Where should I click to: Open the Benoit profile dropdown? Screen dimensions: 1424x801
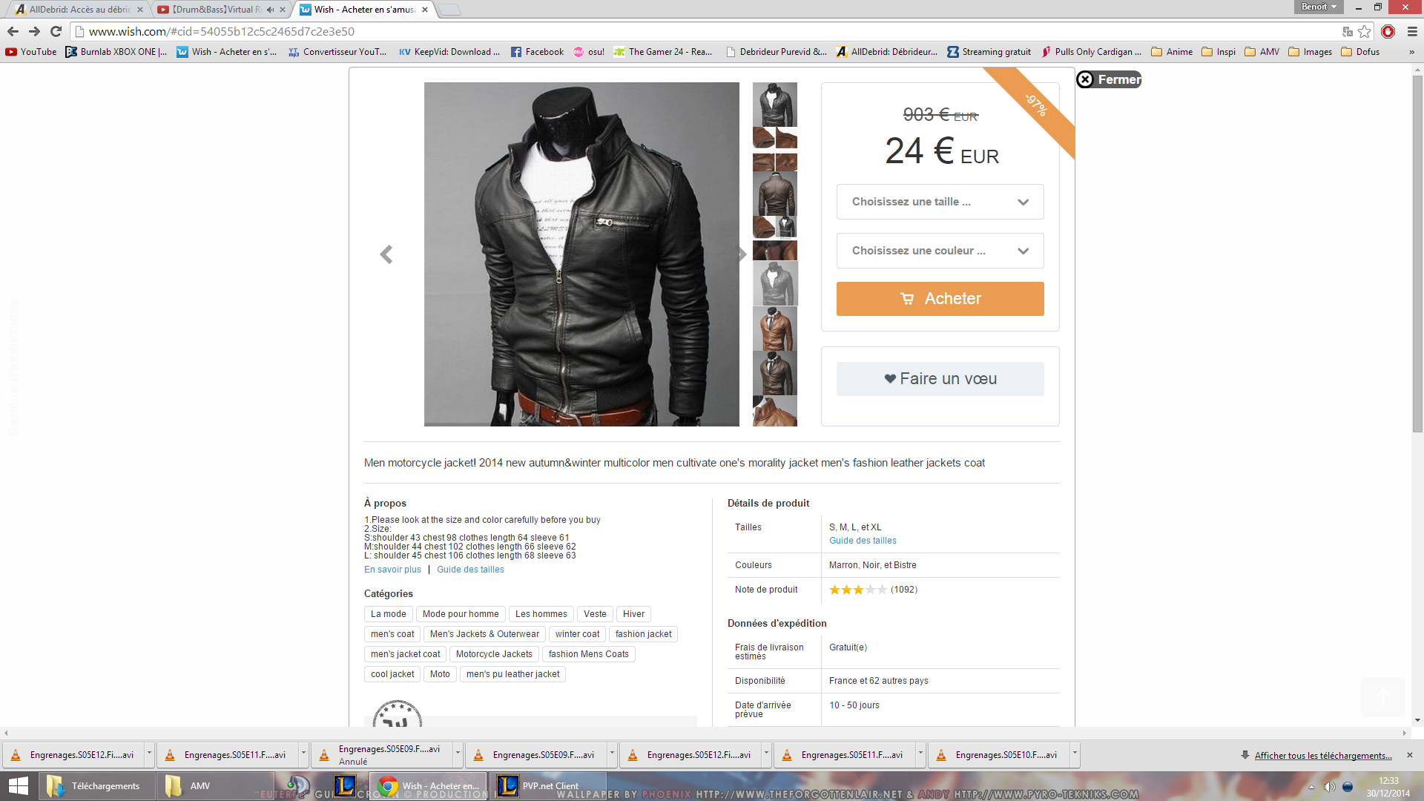(x=1318, y=7)
